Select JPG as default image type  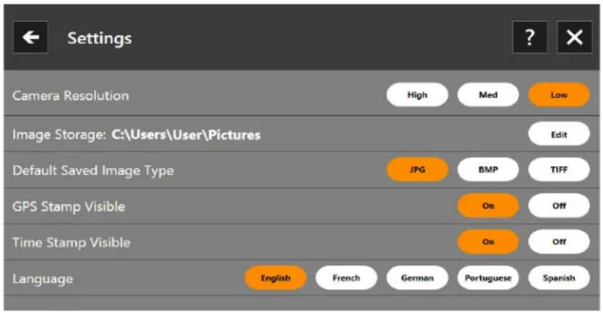(x=417, y=170)
